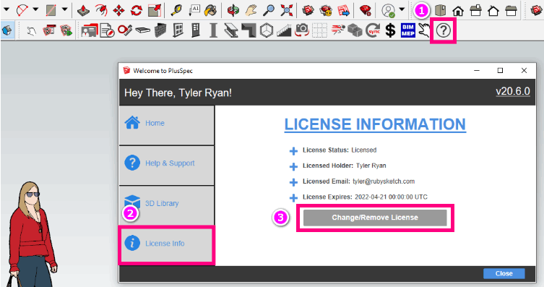The height and width of the screenshot is (287, 544).
Task: Select the PlusSpec door tool
Action: [x=196, y=30]
